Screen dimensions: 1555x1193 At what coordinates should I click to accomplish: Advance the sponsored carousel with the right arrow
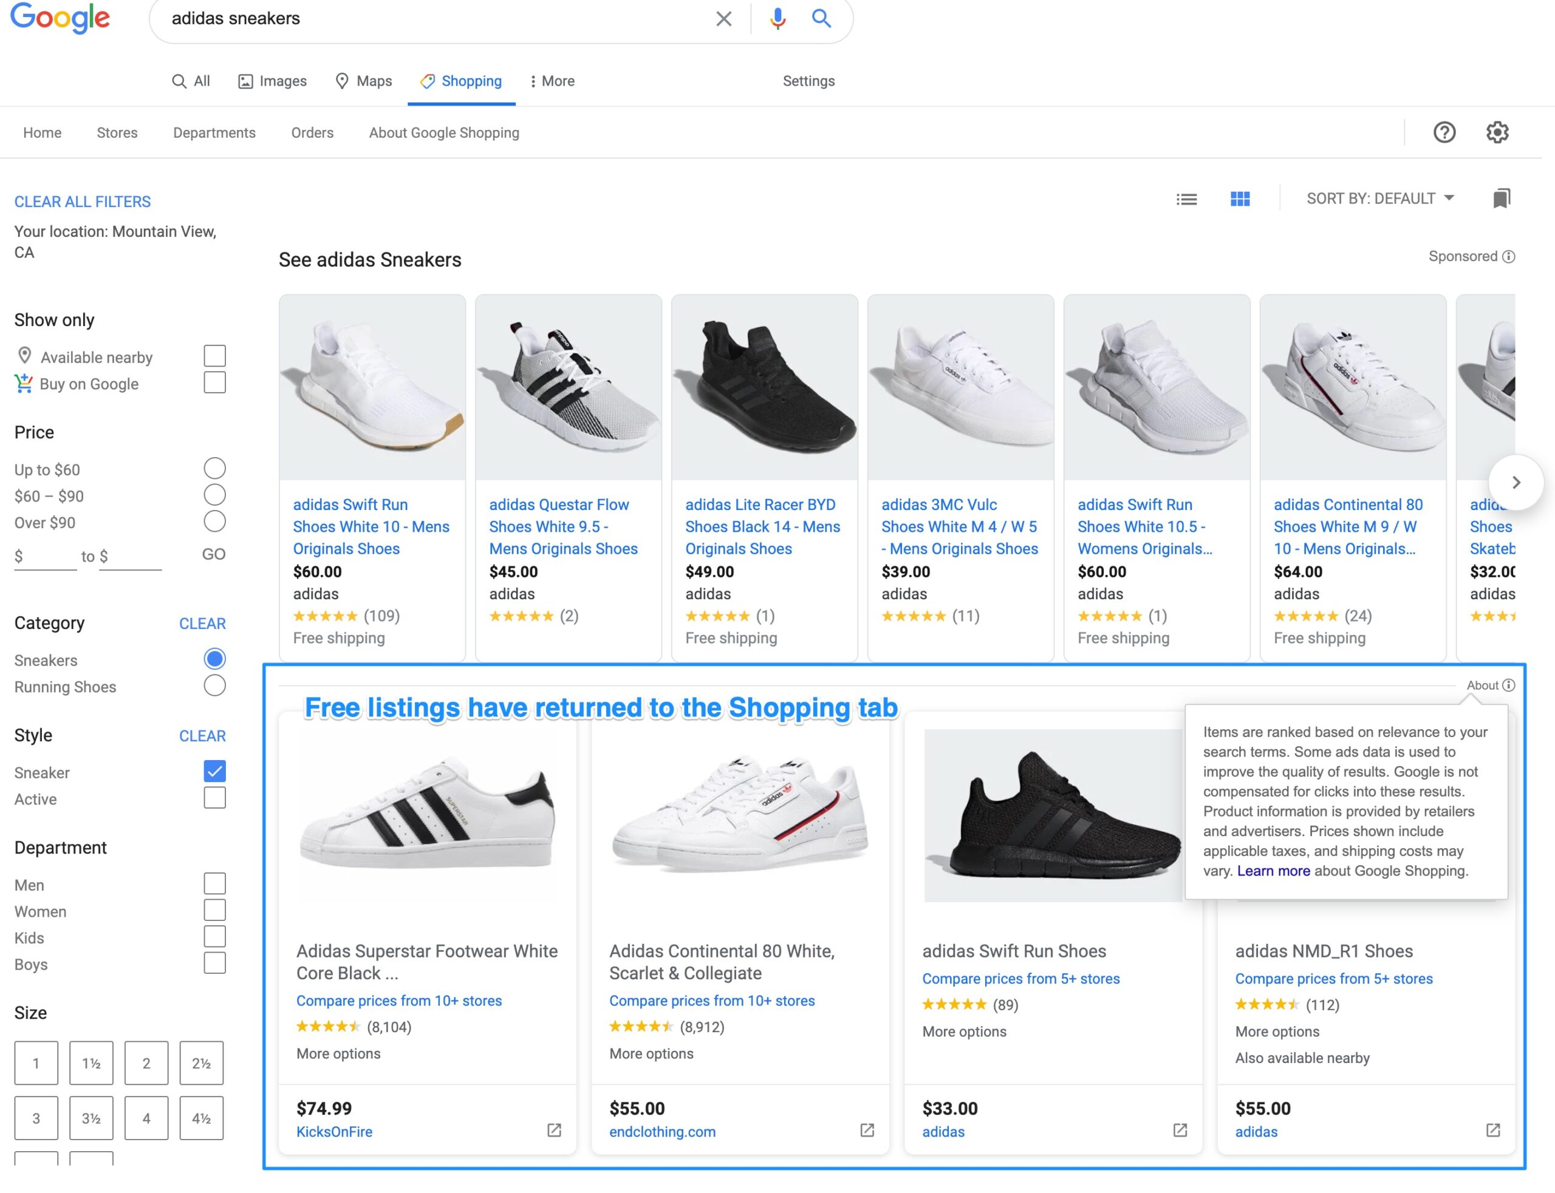1517,483
